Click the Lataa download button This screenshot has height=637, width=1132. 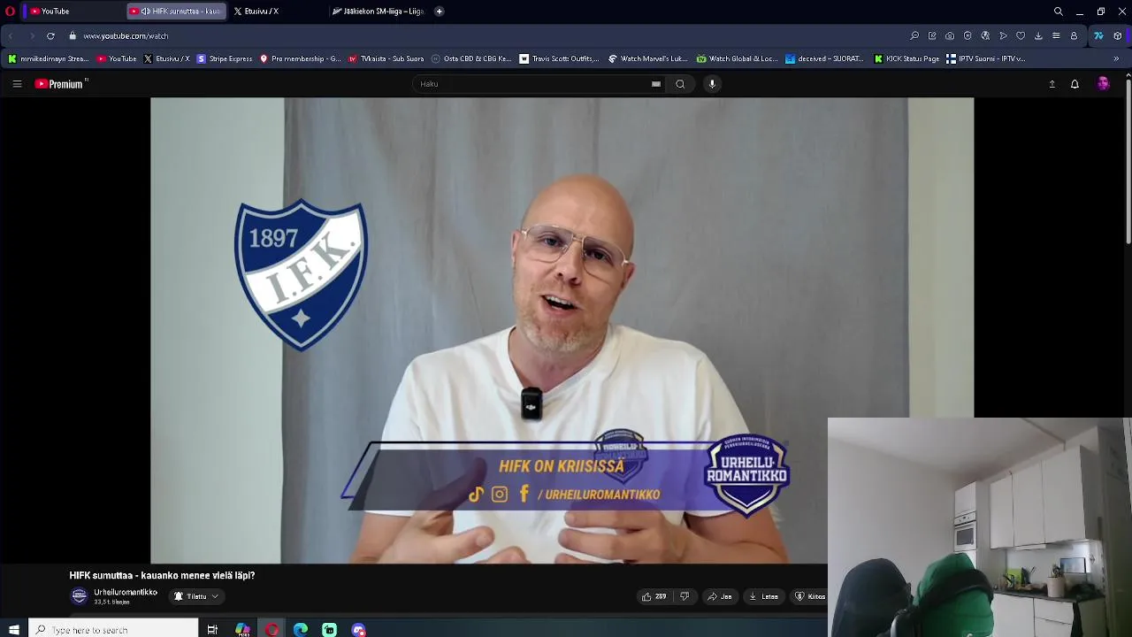pyautogui.click(x=763, y=596)
